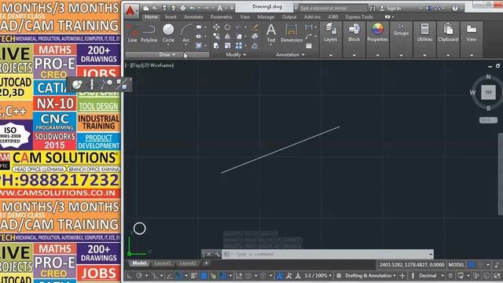Select the Arc tool
Viewport: 503px width, 283px height.
185,33
